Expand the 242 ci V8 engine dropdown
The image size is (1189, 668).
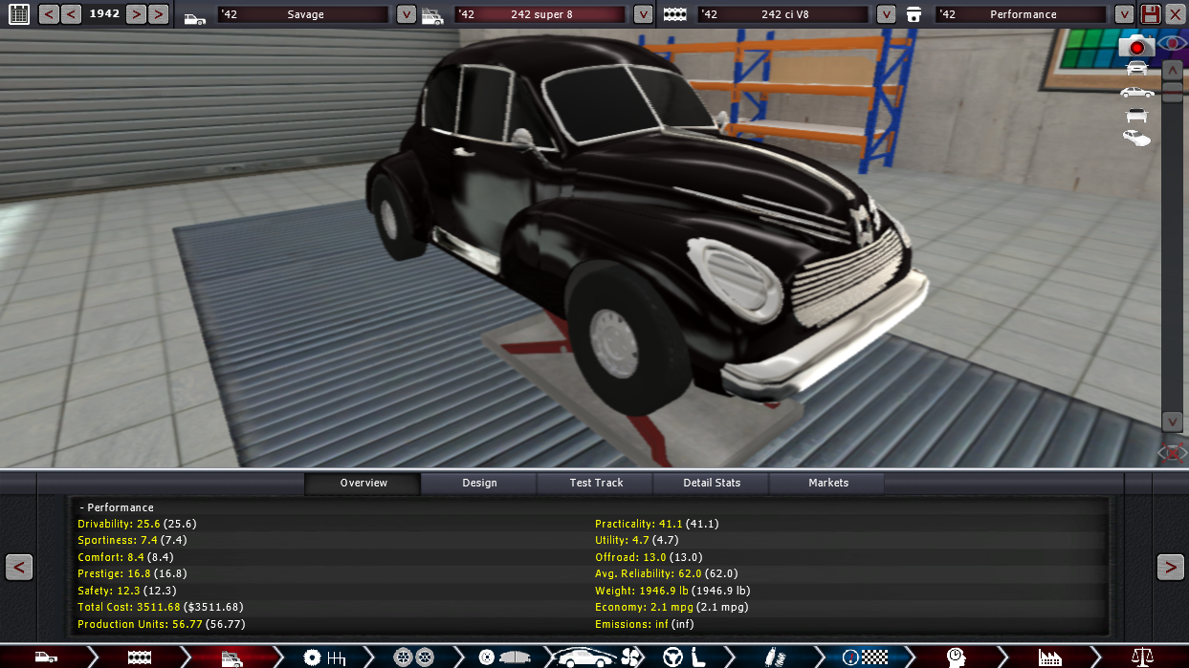pyautogui.click(x=886, y=14)
